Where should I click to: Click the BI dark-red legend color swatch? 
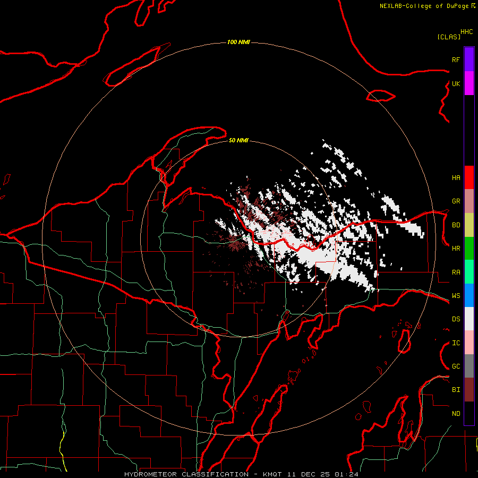click(469, 390)
